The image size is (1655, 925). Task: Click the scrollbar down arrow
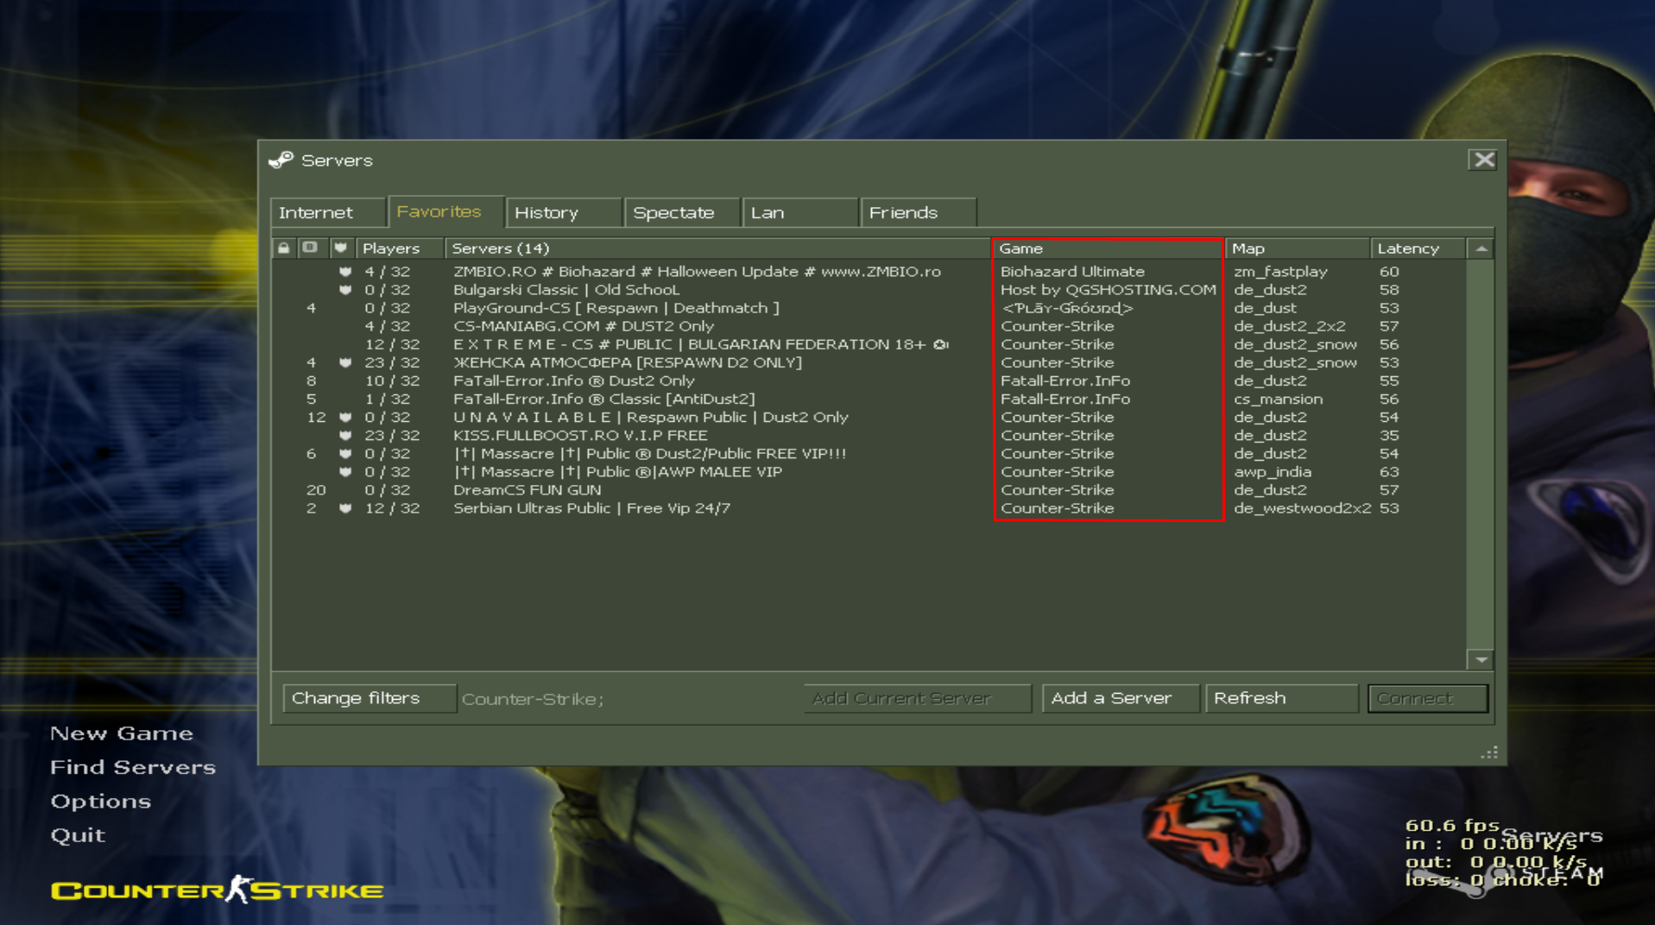[x=1481, y=660]
